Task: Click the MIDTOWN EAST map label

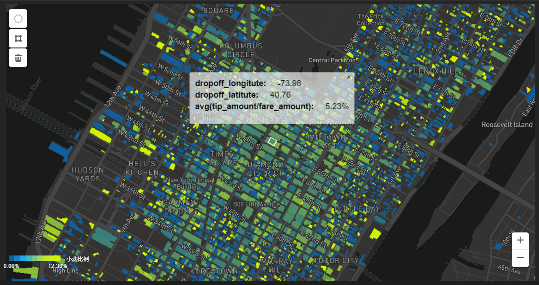Action: 327,141
